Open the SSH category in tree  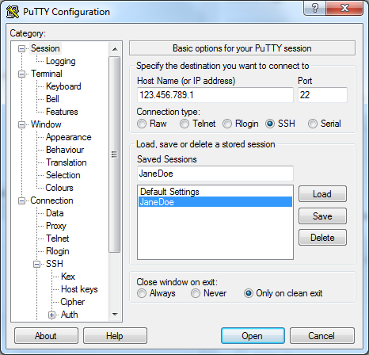tap(55, 264)
